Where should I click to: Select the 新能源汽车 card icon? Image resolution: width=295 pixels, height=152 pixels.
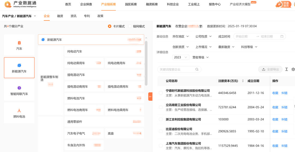19,65
